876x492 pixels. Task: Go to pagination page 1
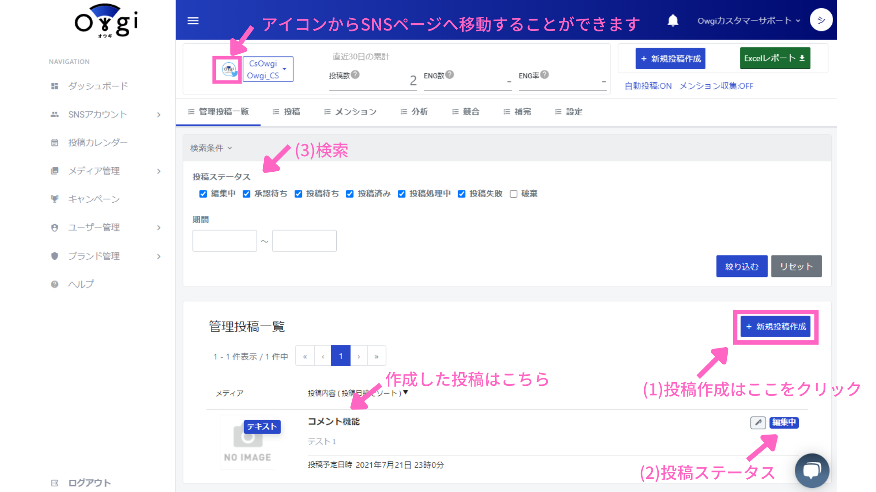coord(341,356)
